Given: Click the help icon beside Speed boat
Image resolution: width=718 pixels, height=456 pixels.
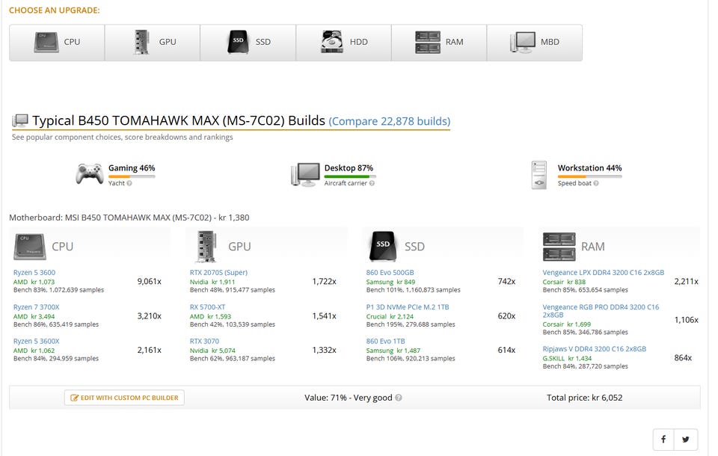Looking at the screenshot, I should (x=596, y=183).
